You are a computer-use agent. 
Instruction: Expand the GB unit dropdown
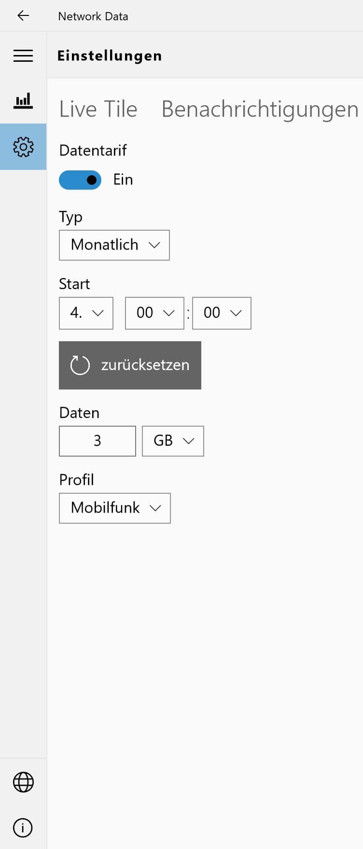[x=173, y=441]
